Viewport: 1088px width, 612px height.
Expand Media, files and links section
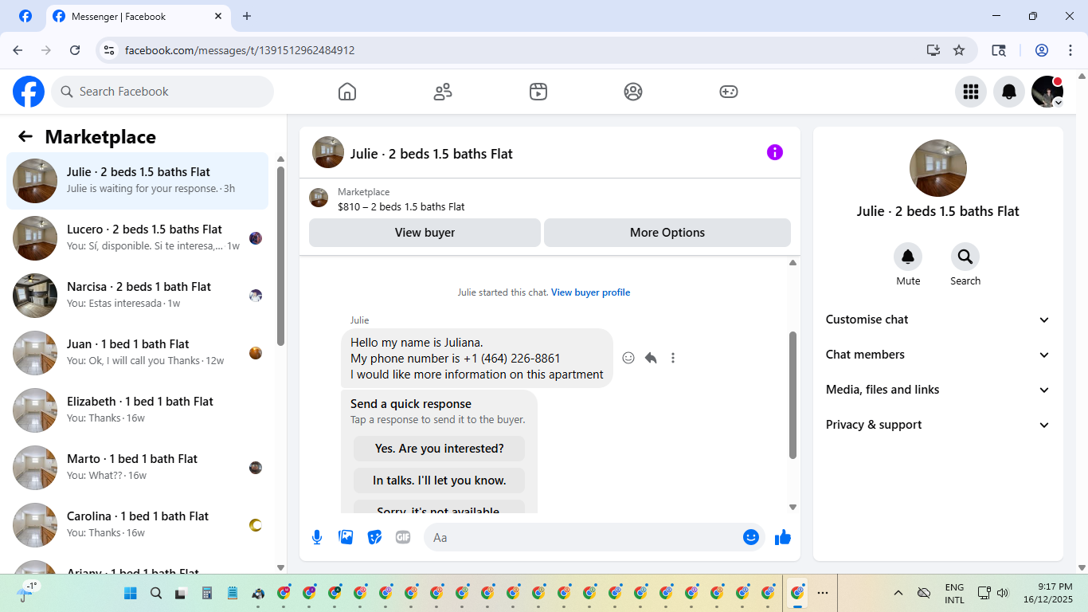point(938,390)
